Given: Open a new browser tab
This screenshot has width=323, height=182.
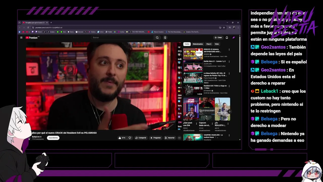Looking at the screenshot, I should pos(51,22).
